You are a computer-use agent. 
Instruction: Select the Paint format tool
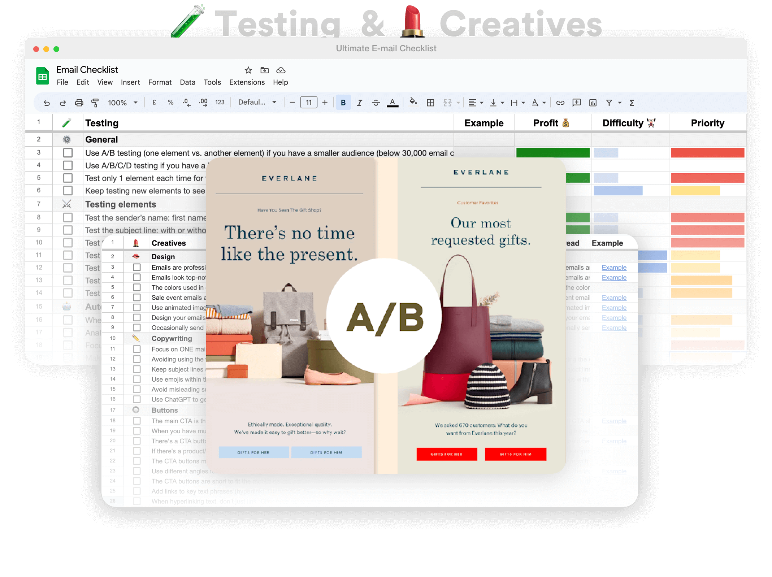95,103
